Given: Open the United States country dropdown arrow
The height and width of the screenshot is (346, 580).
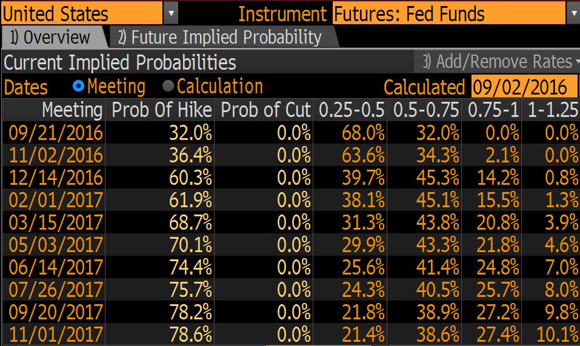Looking at the screenshot, I should [x=172, y=13].
